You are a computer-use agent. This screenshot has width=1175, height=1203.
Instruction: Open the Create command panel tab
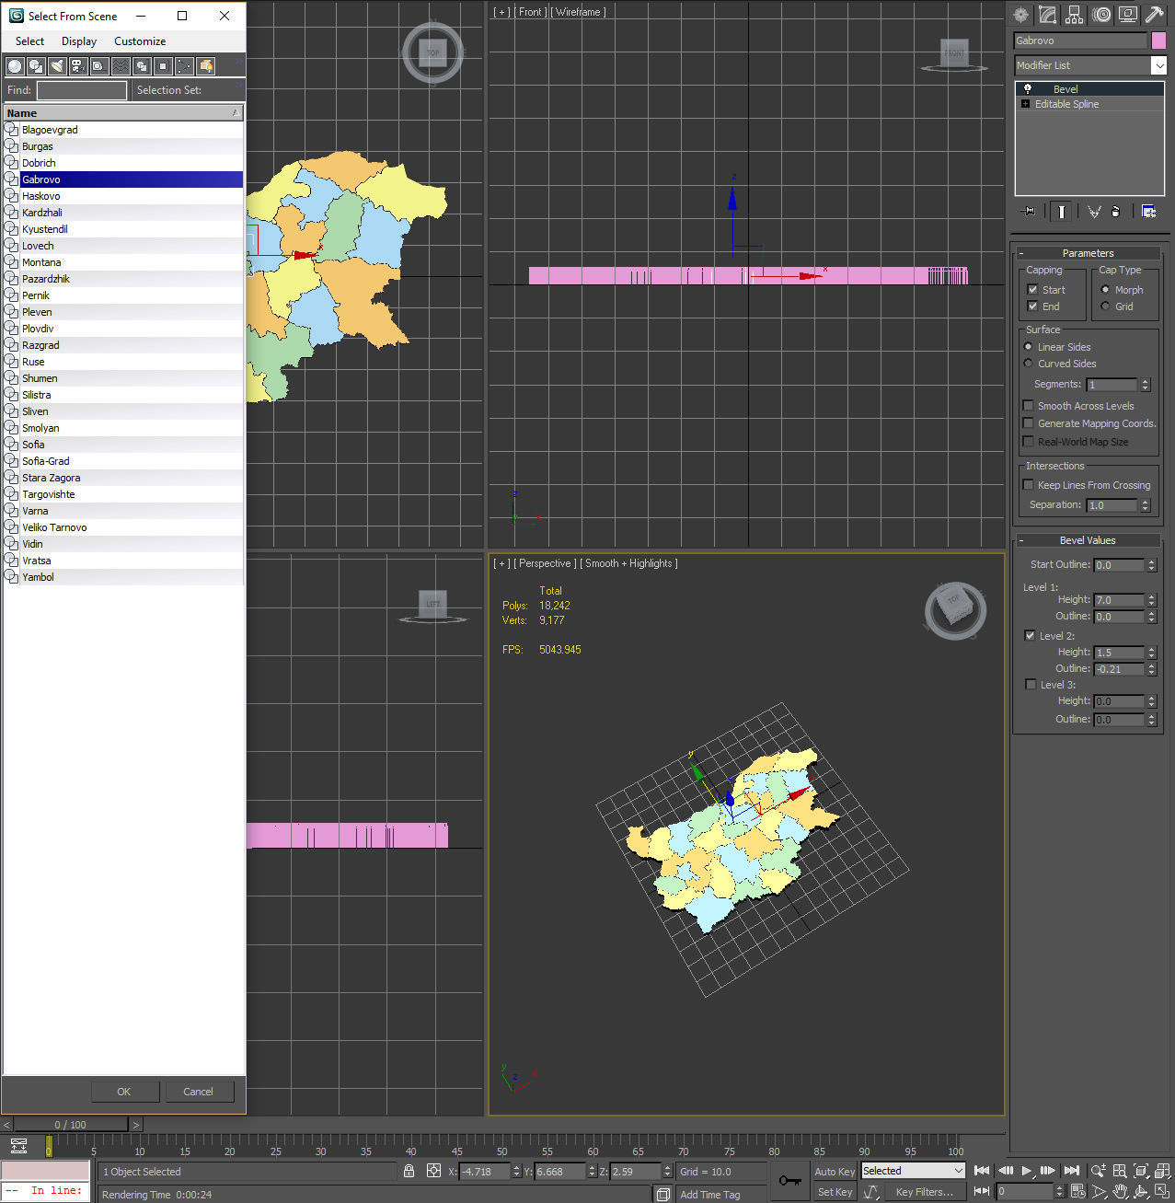click(1020, 15)
